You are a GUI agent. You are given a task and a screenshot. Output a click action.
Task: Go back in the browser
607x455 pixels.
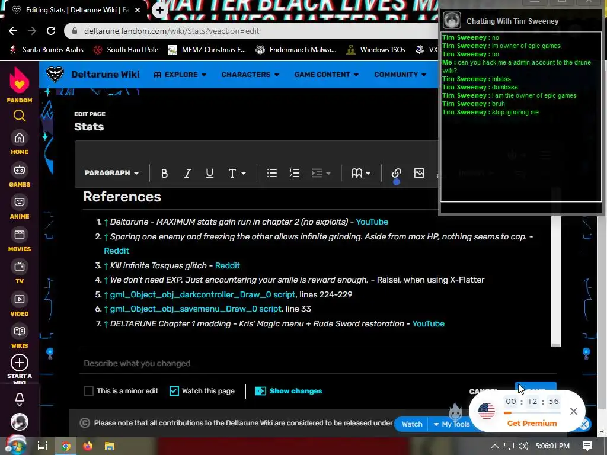[x=13, y=31]
